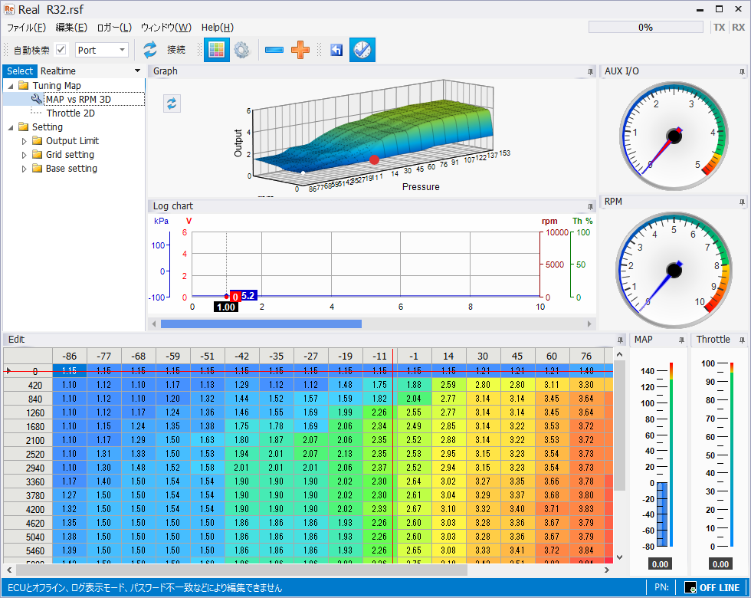Screen dimensions: 751x598
Task: Open the Select Realtime panel dropdown arrow
Action: [137, 71]
